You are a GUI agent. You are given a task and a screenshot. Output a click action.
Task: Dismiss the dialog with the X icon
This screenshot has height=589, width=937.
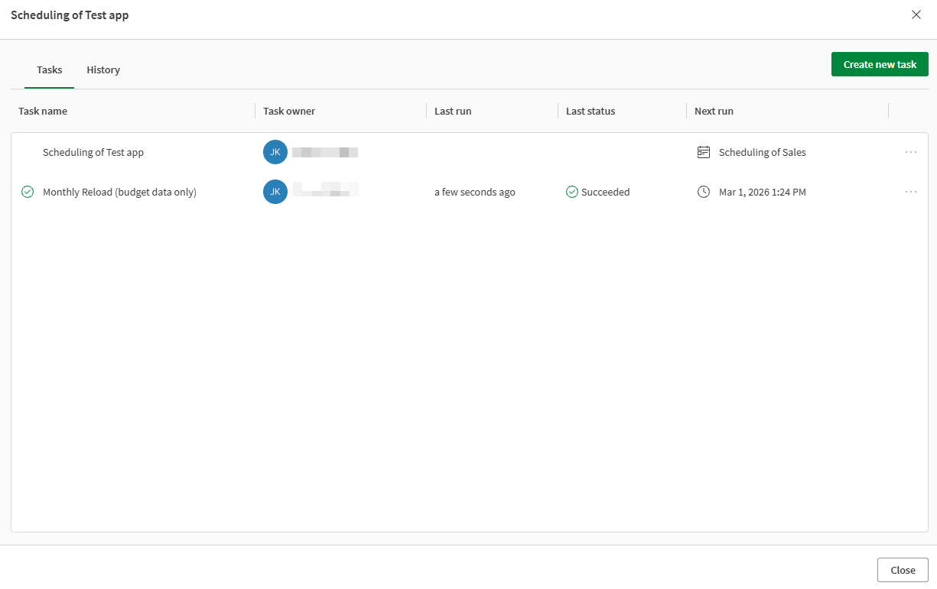pos(916,15)
